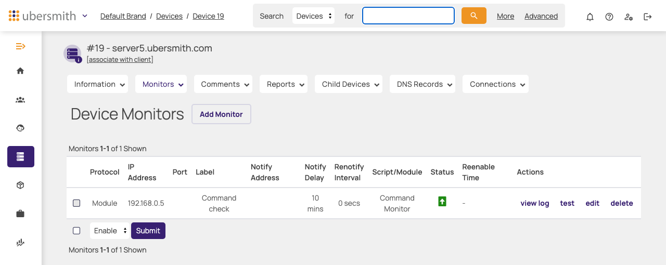This screenshot has height=265, width=666.
Task: Click the device icon next to #19 title
Action: coord(72,54)
